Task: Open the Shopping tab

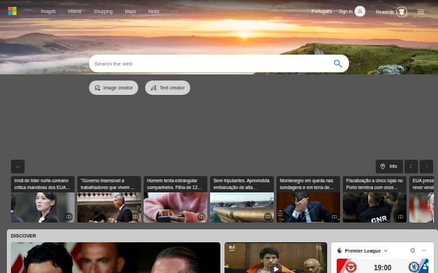Action: click(x=103, y=12)
